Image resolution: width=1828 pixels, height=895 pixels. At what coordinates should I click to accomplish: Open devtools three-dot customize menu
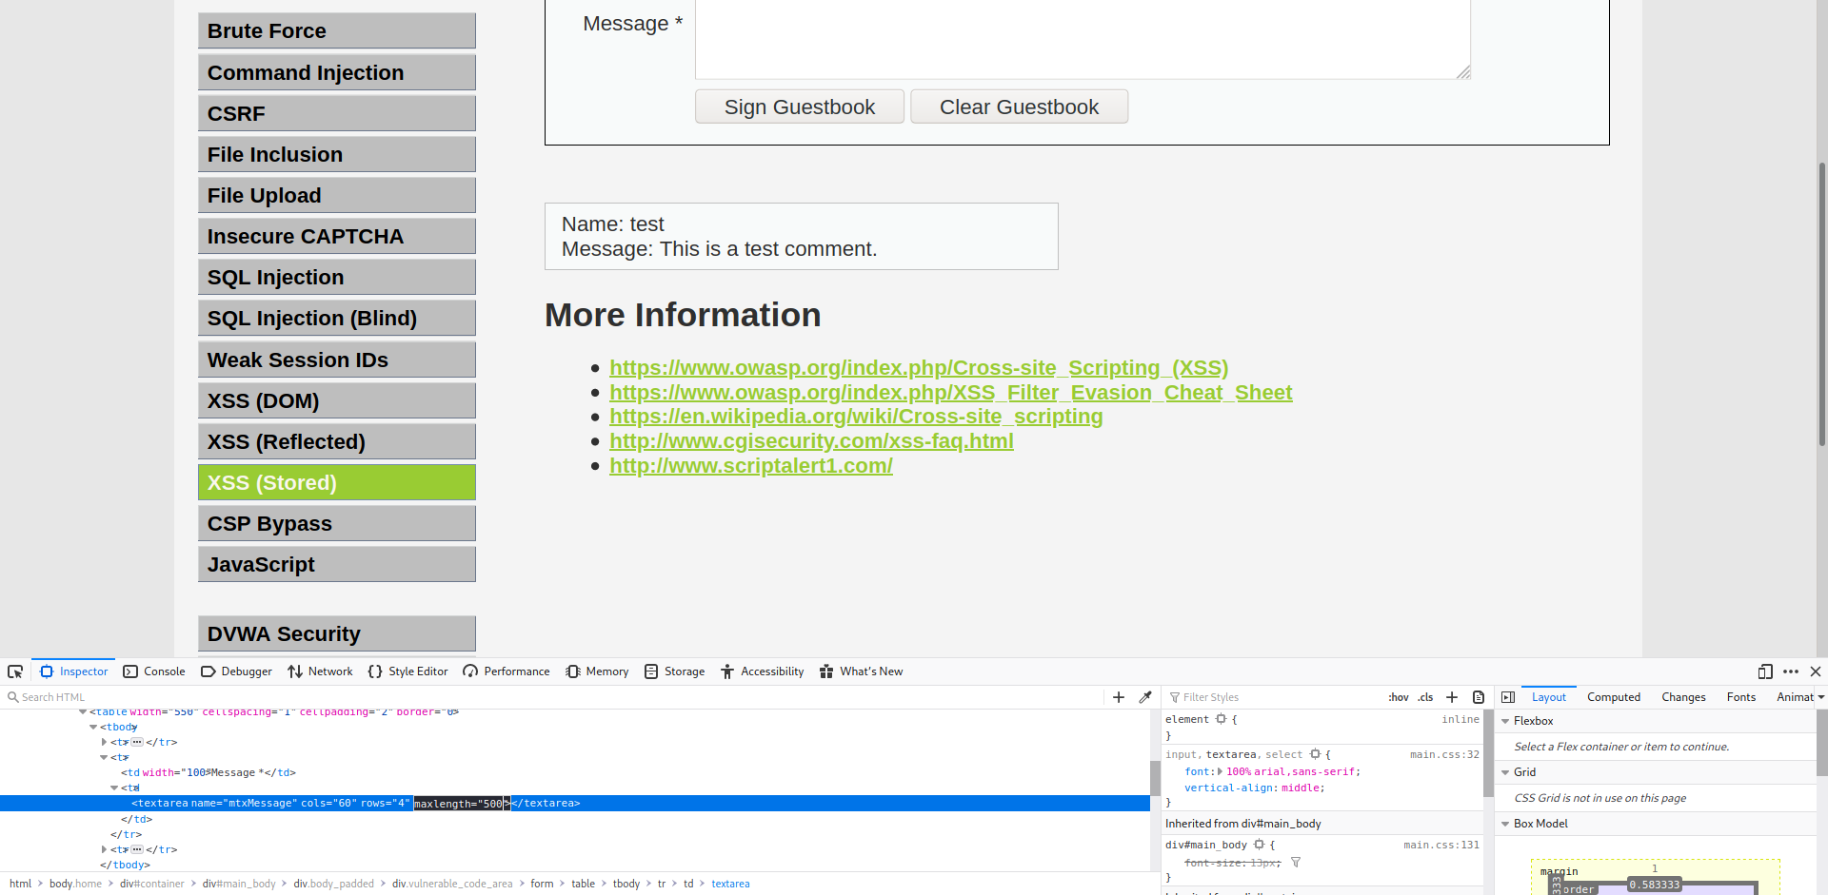click(x=1791, y=671)
